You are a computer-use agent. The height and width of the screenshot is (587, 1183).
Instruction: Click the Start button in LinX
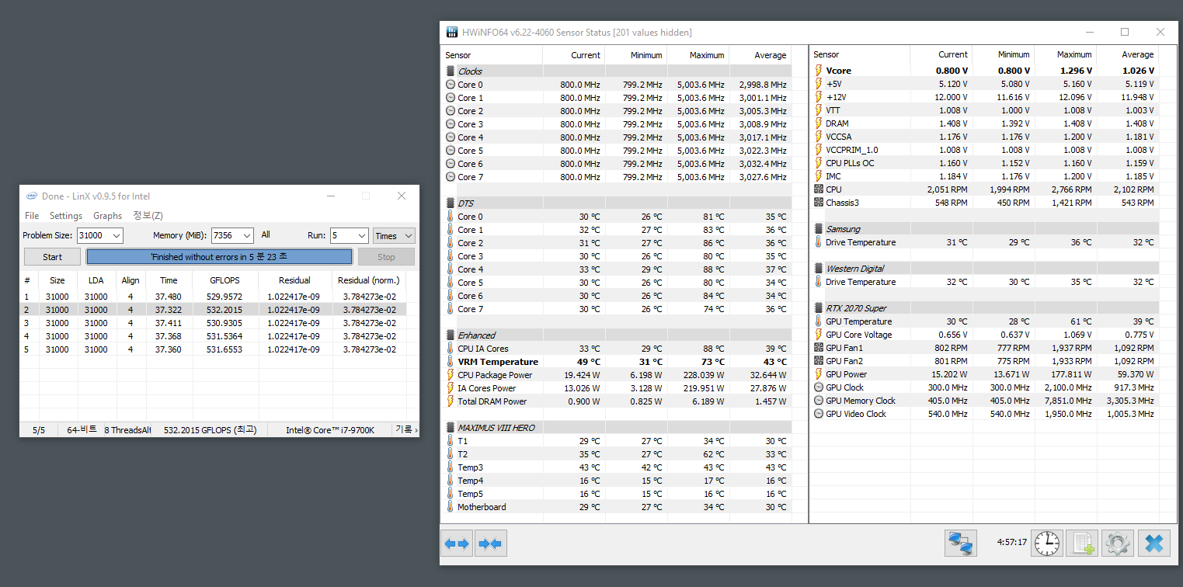tap(52, 257)
